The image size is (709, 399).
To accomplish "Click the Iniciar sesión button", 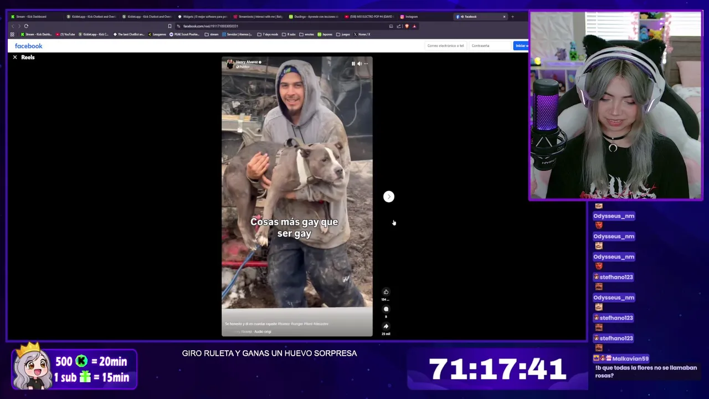I will tap(521, 46).
